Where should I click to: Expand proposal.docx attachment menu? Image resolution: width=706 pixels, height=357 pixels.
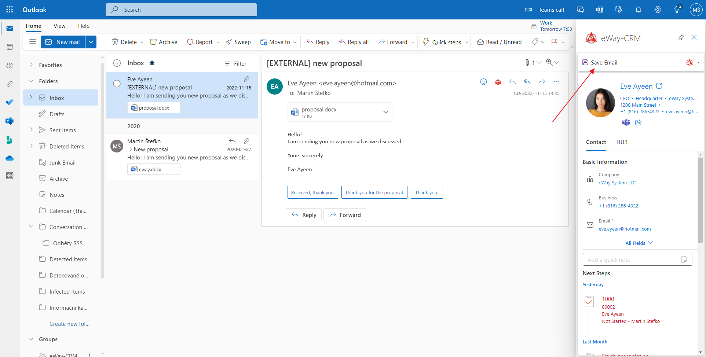click(x=385, y=112)
